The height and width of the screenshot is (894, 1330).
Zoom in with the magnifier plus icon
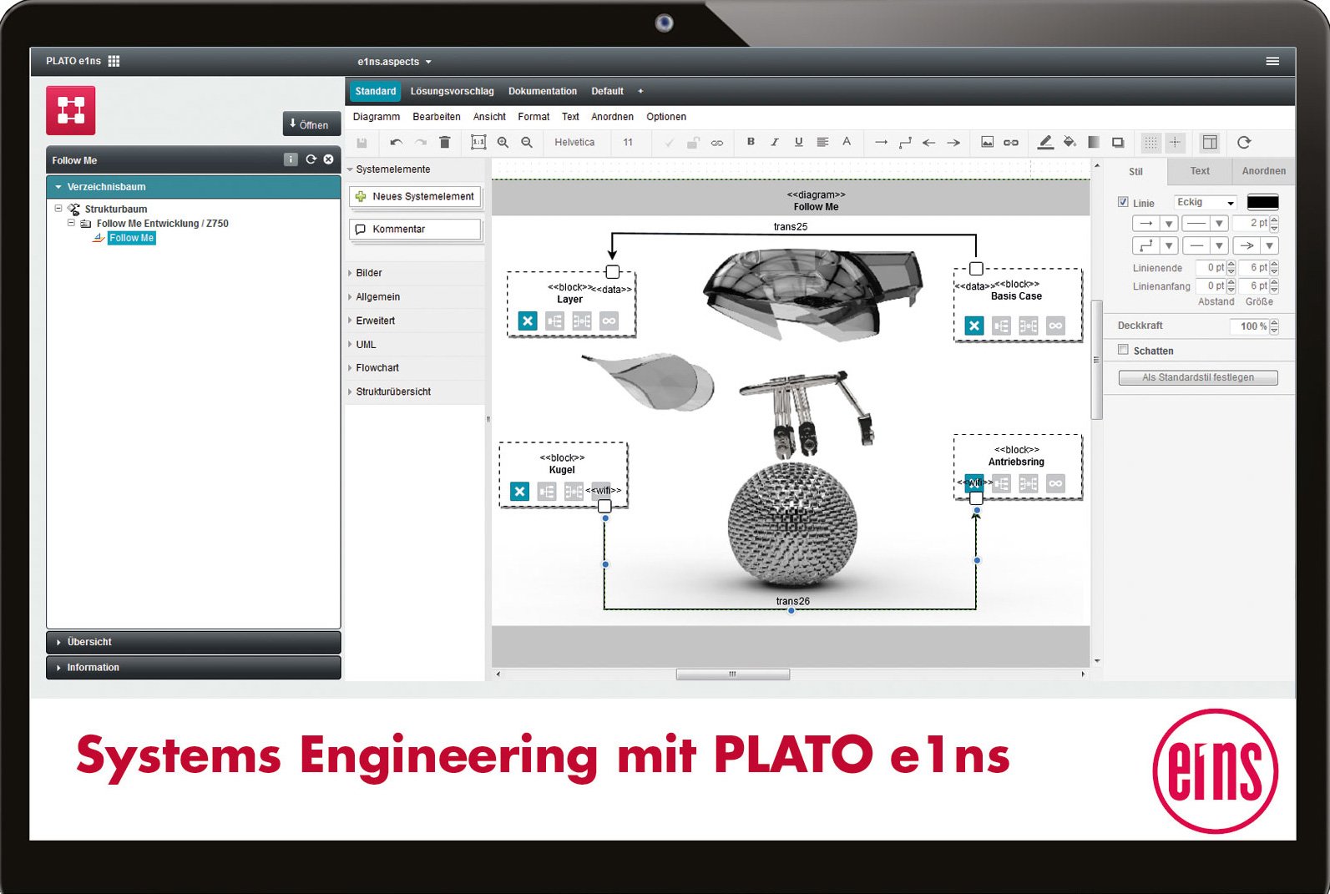tap(503, 143)
